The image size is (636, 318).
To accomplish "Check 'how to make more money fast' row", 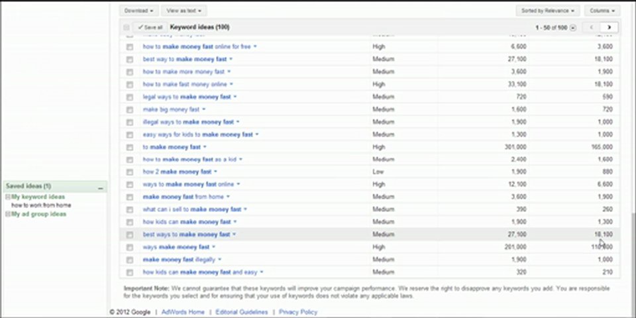I will pyautogui.click(x=129, y=72).
